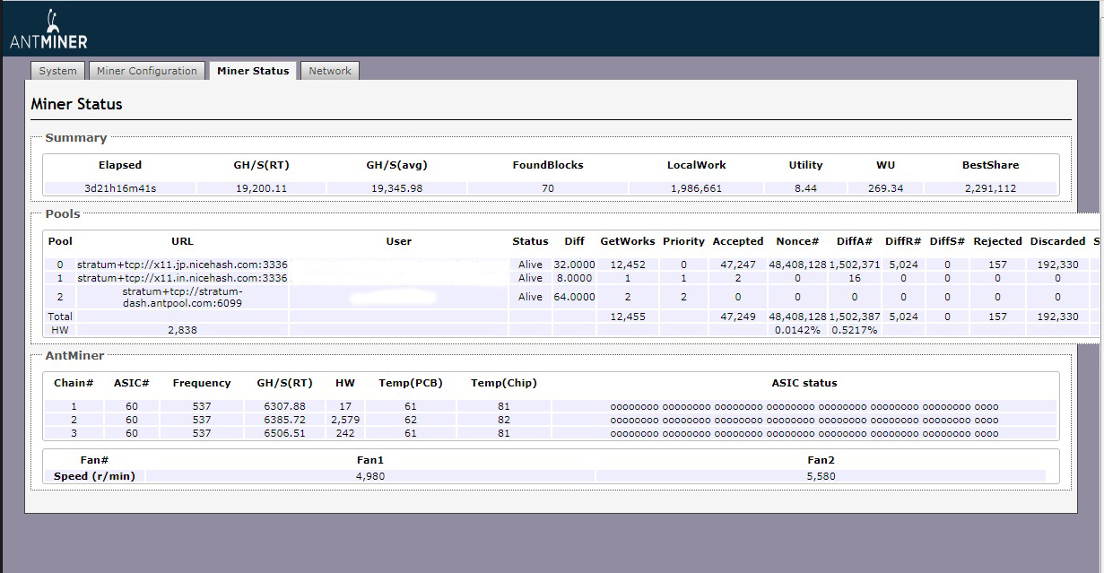The width and height of the screenshot is (1104, 573).
Task: Click the x11.in.nicehash.com pool URL
Action: [182, 278]
